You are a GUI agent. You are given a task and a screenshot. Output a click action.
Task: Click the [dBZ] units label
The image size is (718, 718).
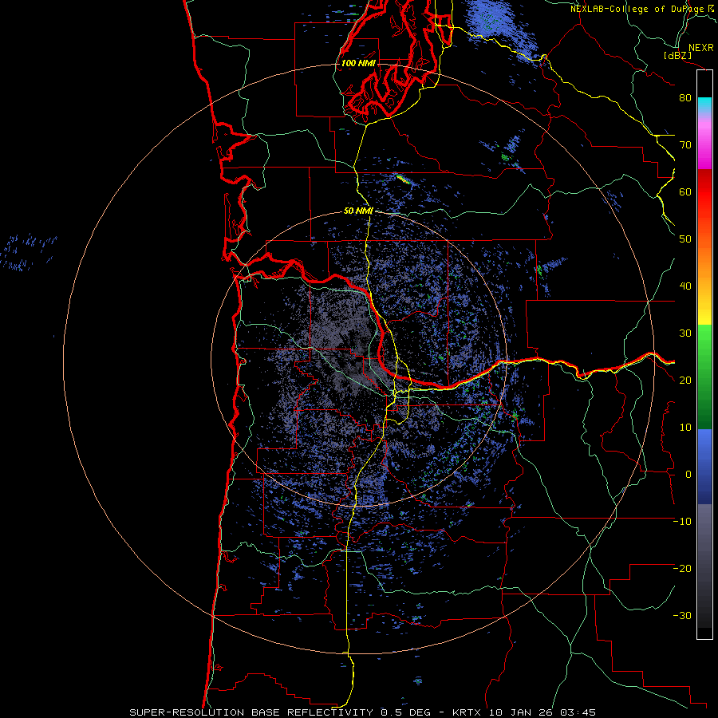[x=677, y=55]
